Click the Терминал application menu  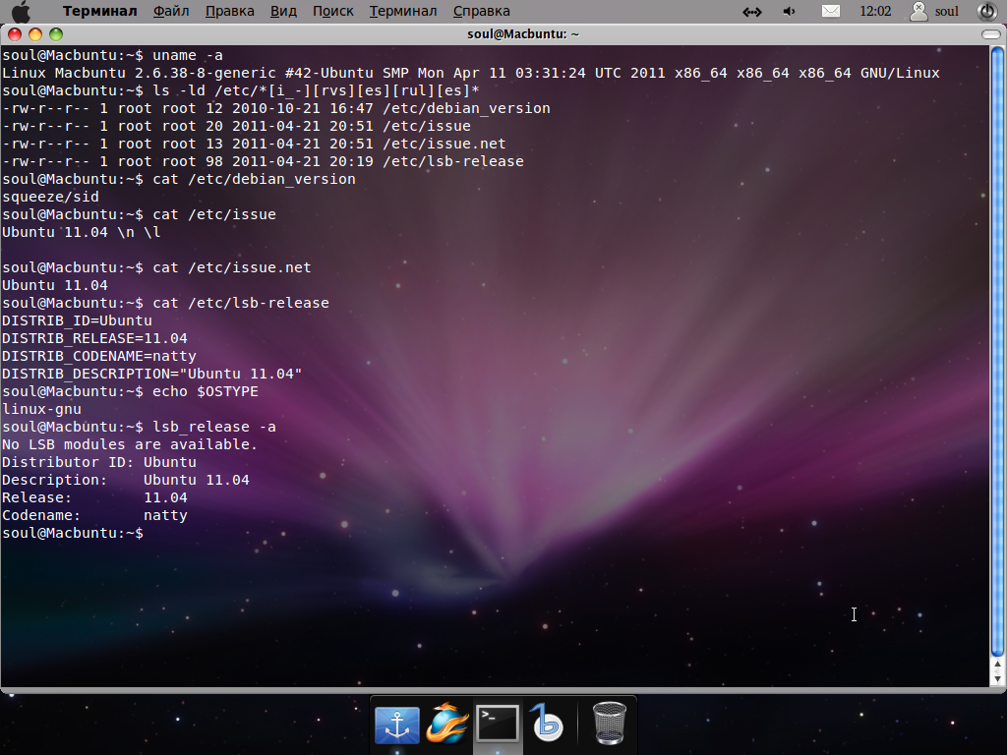point(99,11)
